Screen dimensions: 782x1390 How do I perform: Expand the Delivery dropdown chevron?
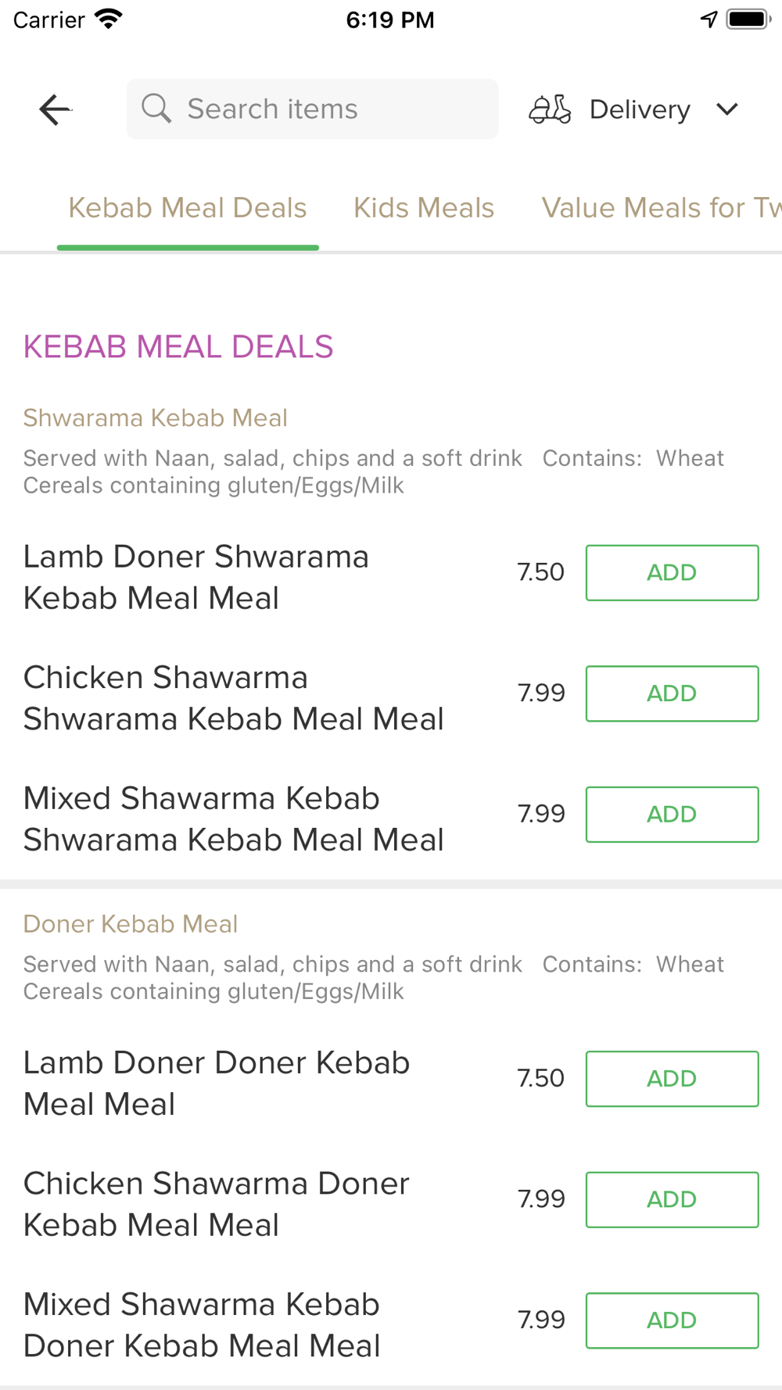(727, 109)
